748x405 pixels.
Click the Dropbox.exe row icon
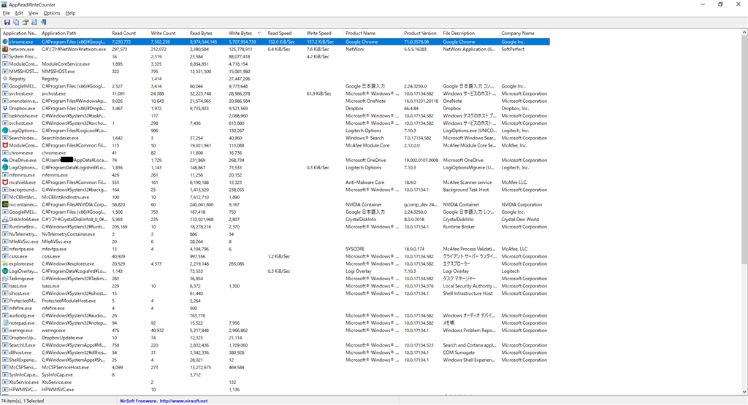click(5, 108)
